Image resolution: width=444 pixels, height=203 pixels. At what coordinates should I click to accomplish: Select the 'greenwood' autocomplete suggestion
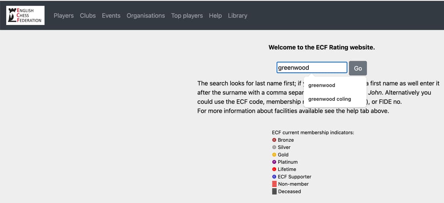coord(335,85)
